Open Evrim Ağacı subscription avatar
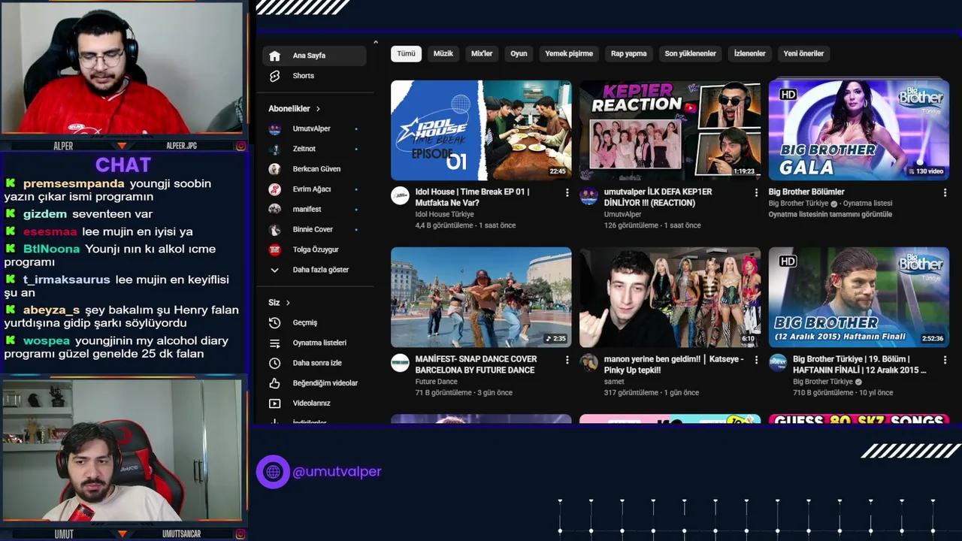 (x=275, y=189)
